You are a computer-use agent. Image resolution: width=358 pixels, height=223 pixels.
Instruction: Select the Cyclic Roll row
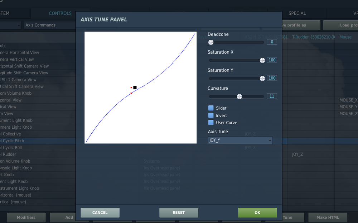point(38,148)
